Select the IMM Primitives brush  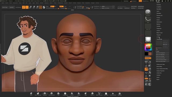99,94
